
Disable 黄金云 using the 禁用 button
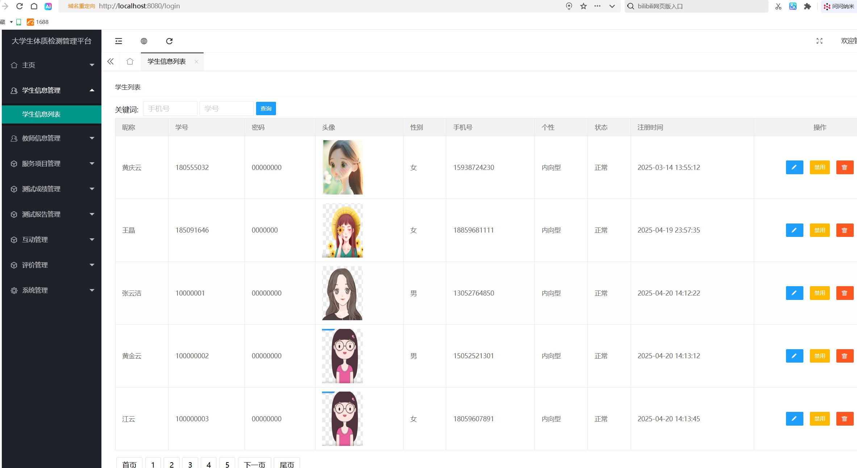coord(819,356)
